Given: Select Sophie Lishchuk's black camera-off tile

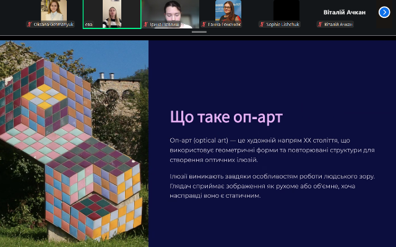Looking at the screenshot, I should pos(286,11).
